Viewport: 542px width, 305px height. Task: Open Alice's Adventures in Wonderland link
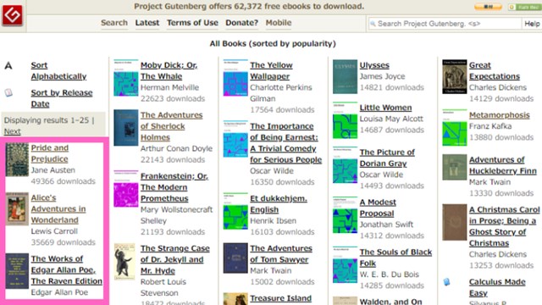(x=58, y=209)
